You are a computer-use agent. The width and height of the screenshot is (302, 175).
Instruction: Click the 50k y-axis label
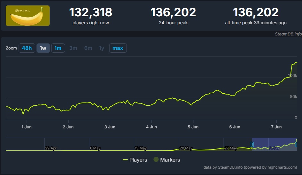point(294,97)
